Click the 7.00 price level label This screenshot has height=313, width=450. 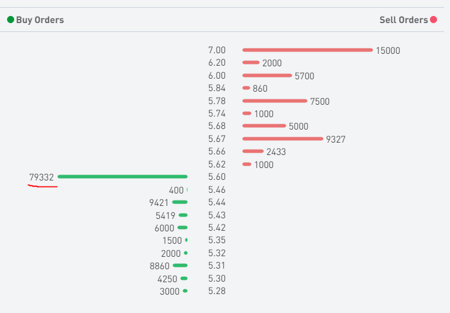[217, 50]
